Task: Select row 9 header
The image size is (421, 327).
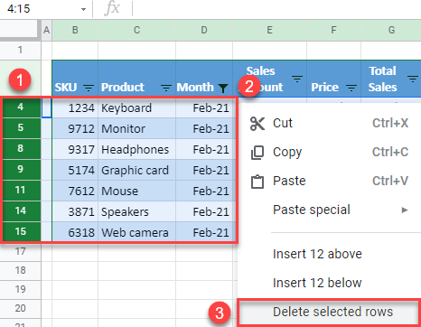Action: point(21,170)
